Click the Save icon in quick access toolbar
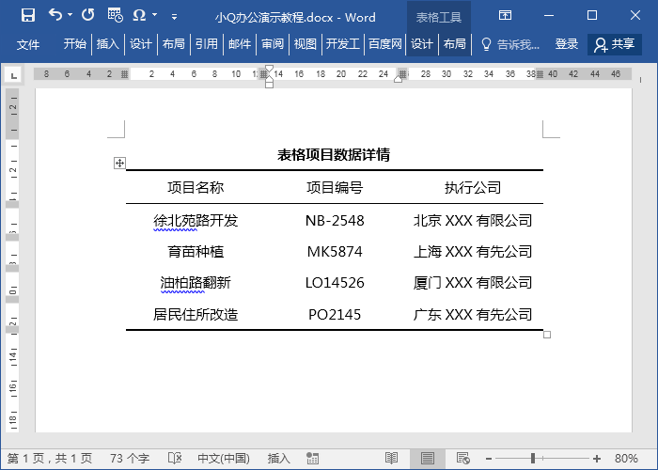Viewport: 658px width, 470px height. 28,15
